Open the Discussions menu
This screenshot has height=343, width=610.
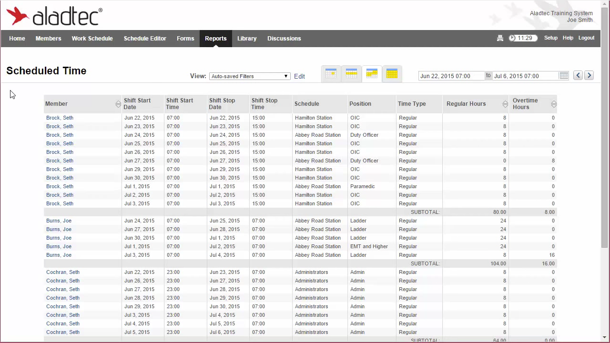pyautogui.click(x=284, y=39)
